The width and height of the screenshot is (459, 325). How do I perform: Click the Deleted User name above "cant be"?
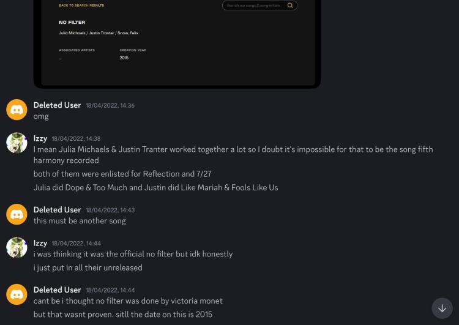tap(57, 290)
